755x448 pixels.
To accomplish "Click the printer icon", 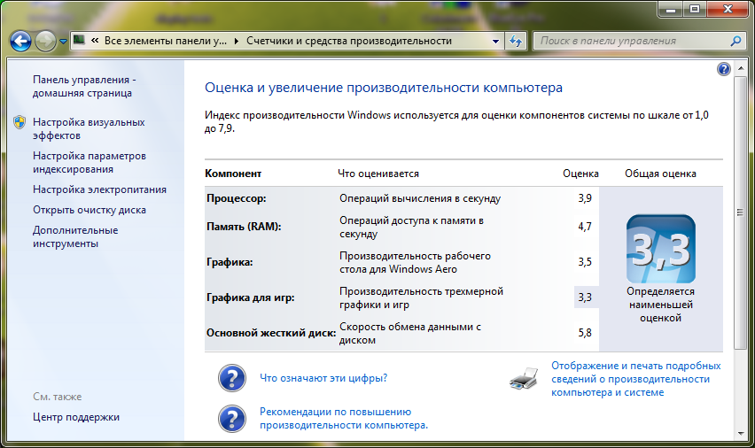I will [x=524, y=378].
